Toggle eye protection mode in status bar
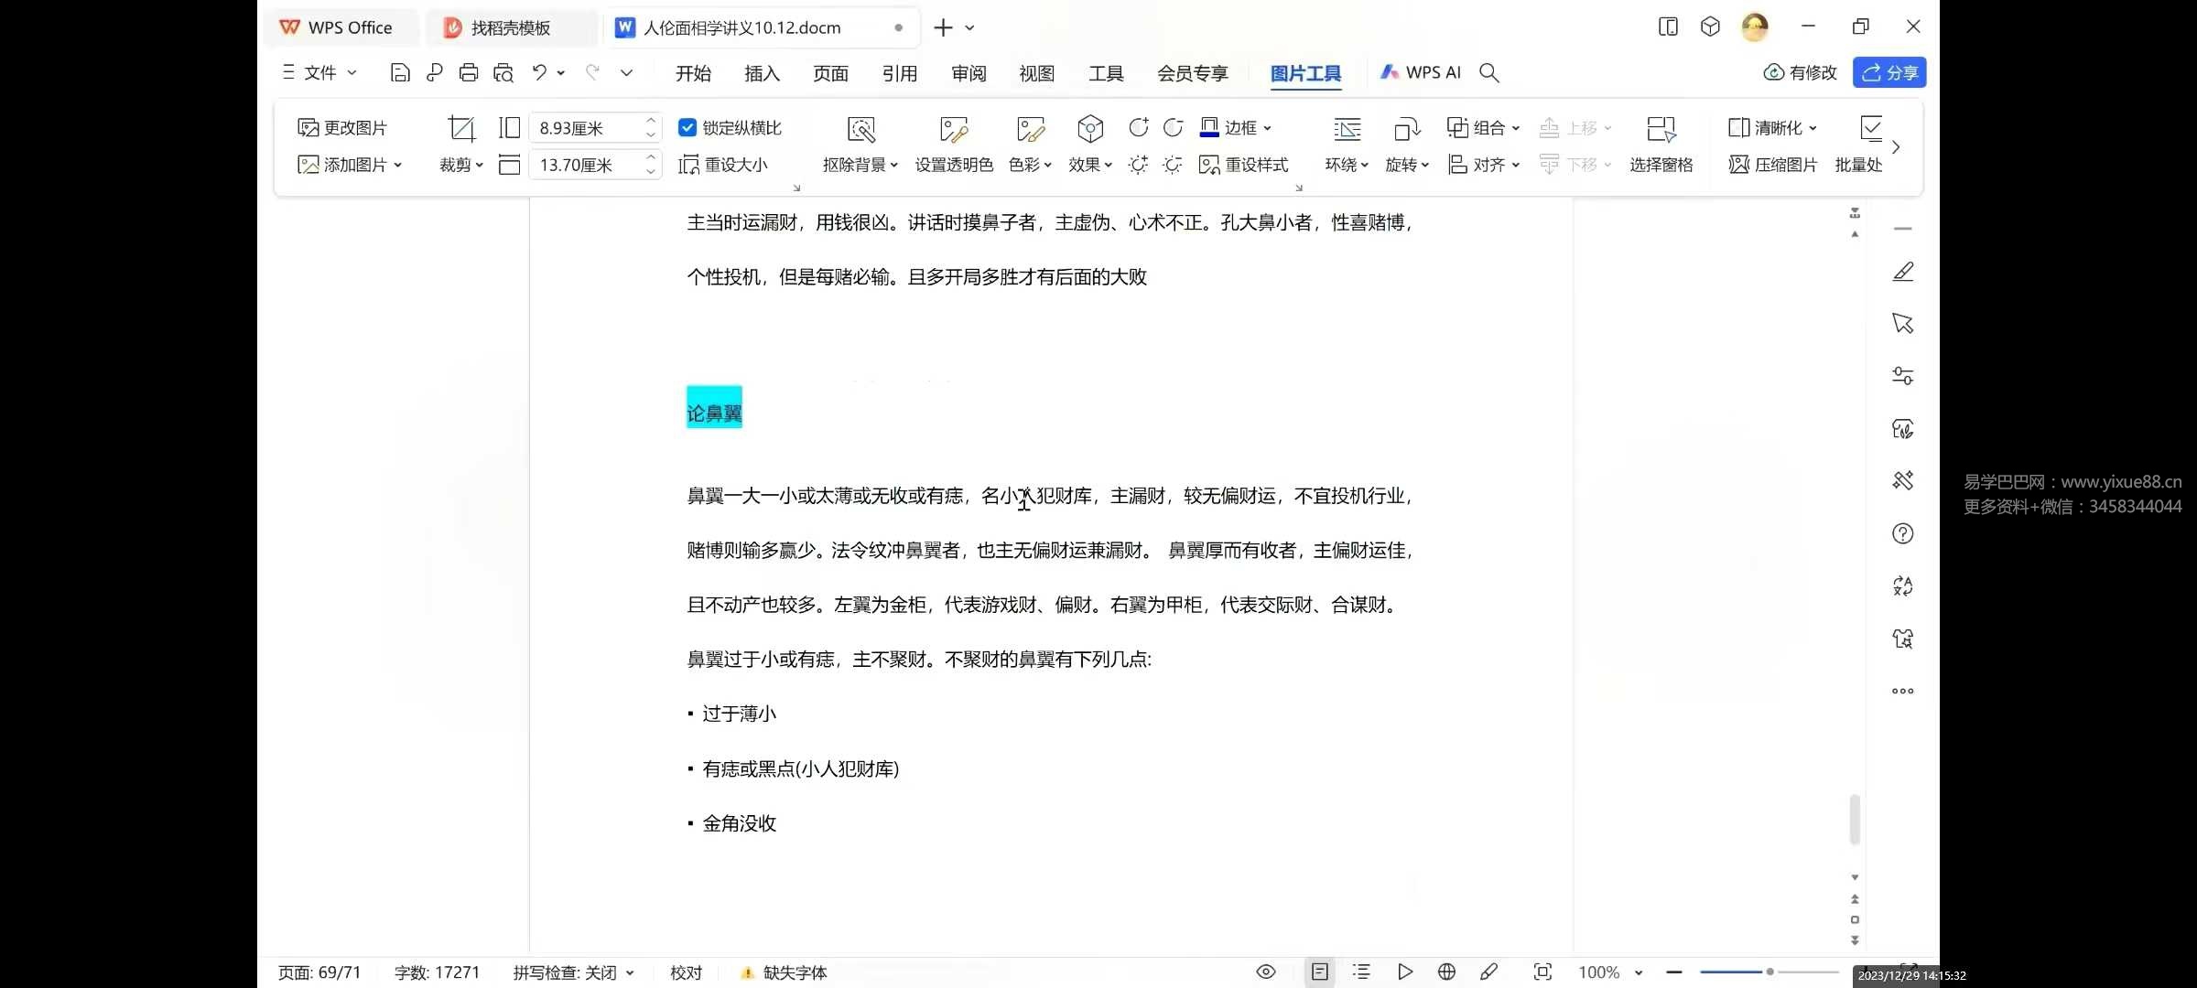Screen dimensions: 2197x988 pos(1265,972)
